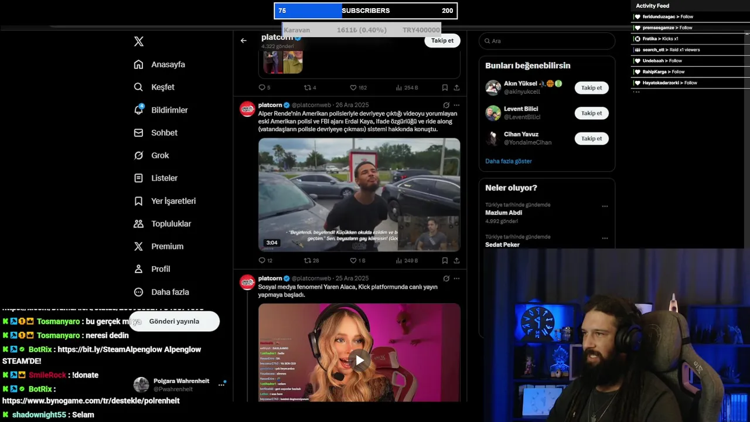750x422 pixels.
Task: Open Grok from sidebar
Action: click(151, 155)
